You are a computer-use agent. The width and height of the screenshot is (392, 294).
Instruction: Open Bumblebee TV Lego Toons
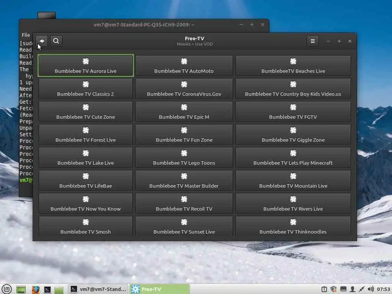point(184,157)
